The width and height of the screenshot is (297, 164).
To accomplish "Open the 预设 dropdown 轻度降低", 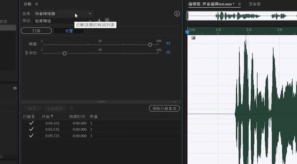I will click(63, 21).
